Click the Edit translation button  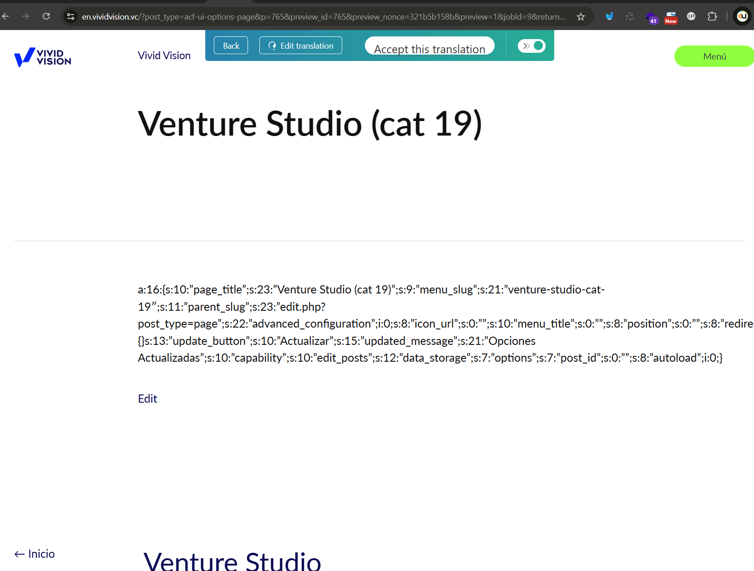300,45
